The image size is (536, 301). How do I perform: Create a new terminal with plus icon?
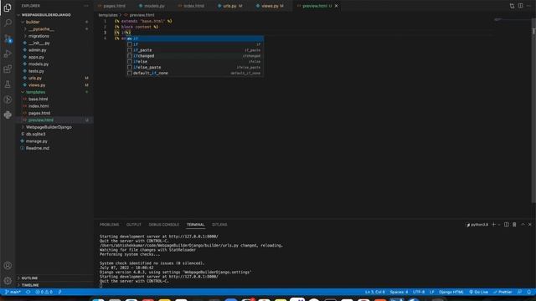click(493, 225)
